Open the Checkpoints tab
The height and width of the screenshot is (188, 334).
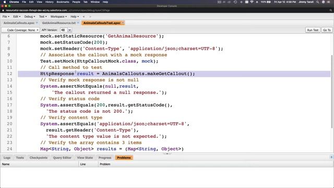38,158
